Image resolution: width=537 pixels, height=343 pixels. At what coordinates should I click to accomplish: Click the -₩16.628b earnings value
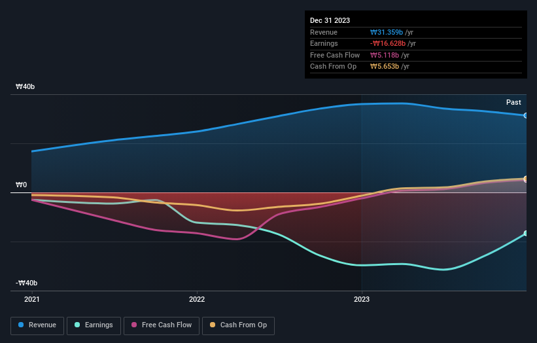point(388,43)
